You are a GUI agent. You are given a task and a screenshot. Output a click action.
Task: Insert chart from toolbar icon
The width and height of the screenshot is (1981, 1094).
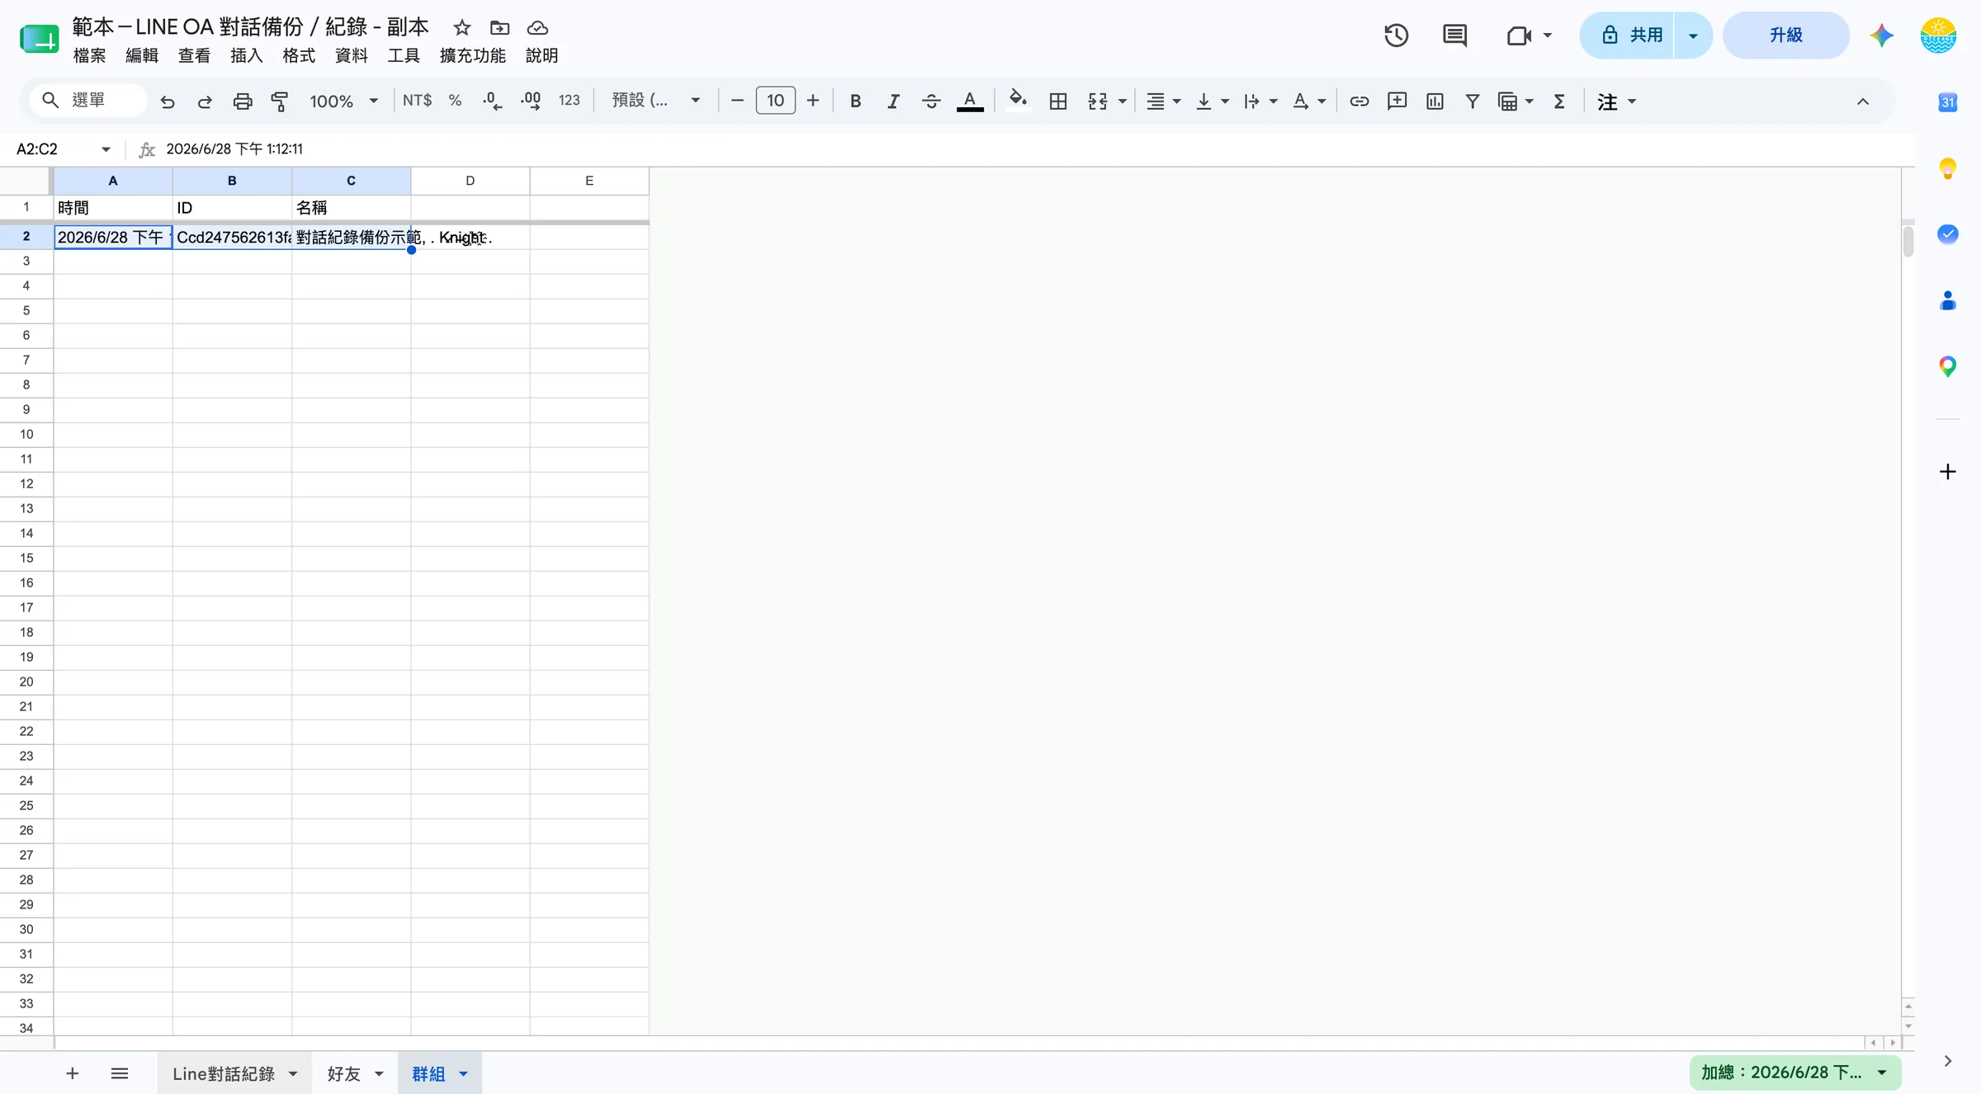pyautogui.click(x=1435, y=101)
